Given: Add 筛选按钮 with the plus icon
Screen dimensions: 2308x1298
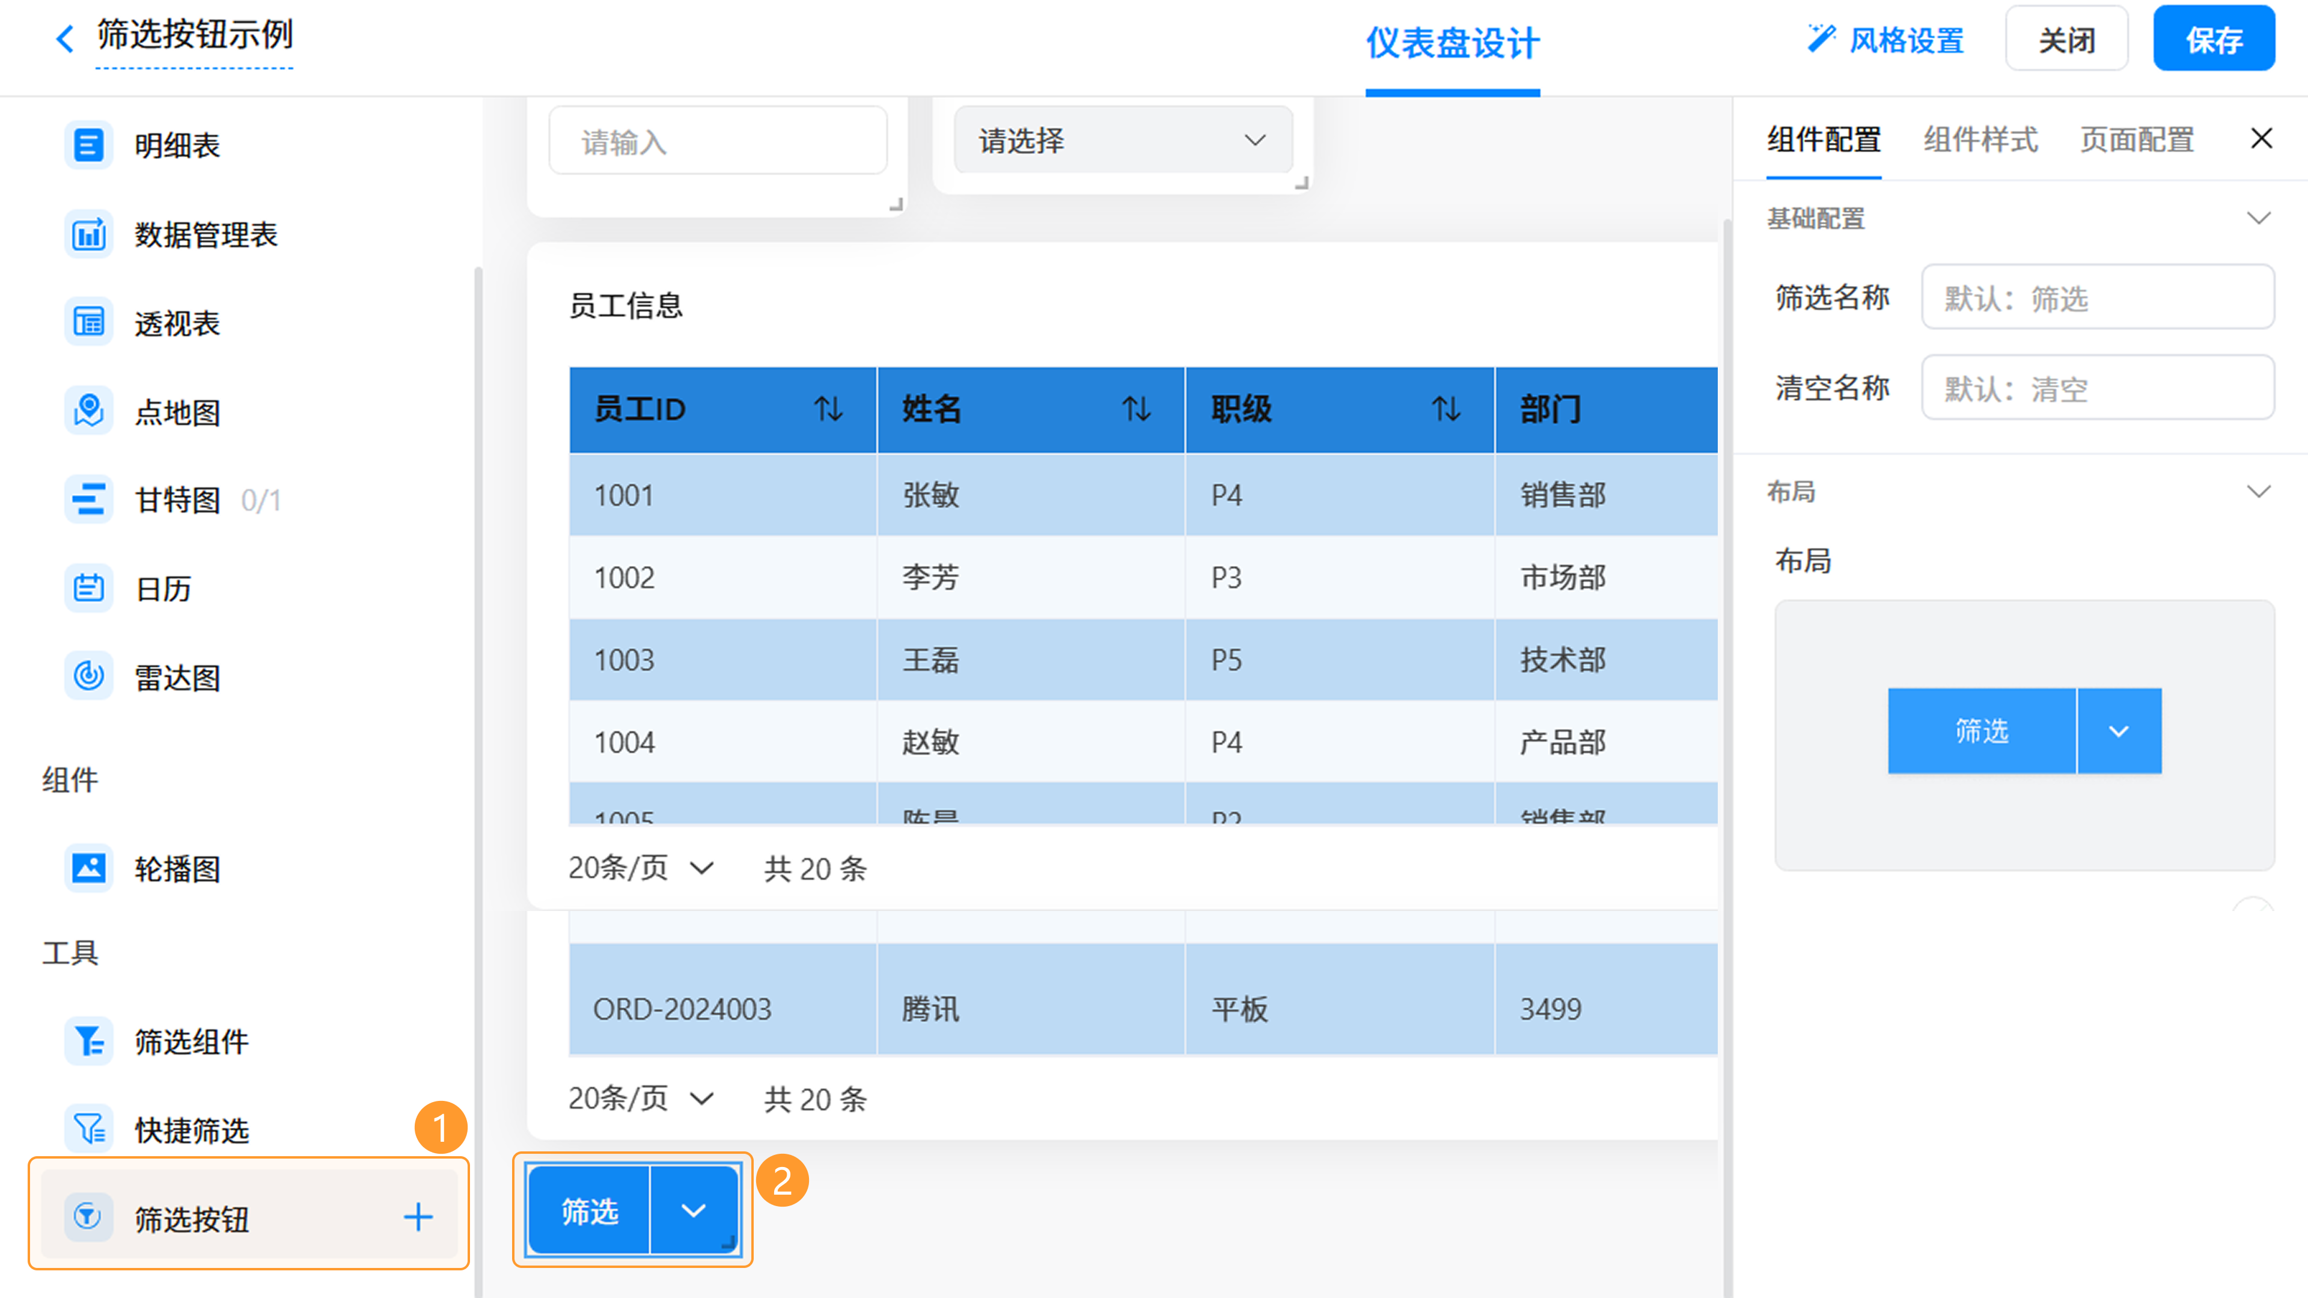Looking at the screenshot, I should [418, 1217].
